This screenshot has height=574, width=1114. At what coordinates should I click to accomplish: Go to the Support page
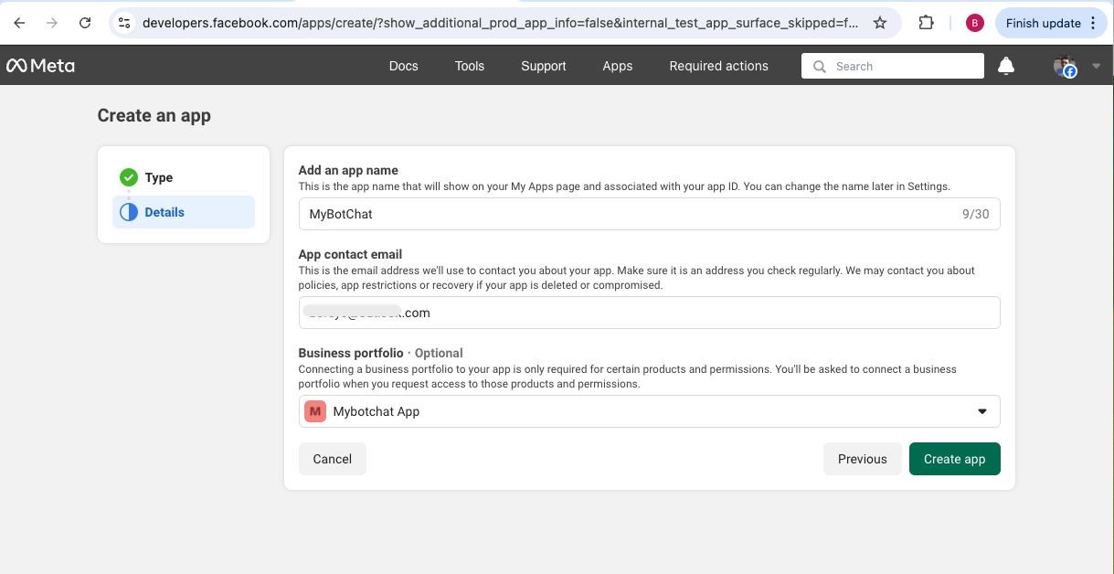click(543, 66)
